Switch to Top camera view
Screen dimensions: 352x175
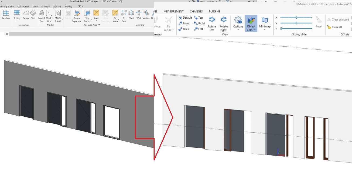(x=199, y=17)
